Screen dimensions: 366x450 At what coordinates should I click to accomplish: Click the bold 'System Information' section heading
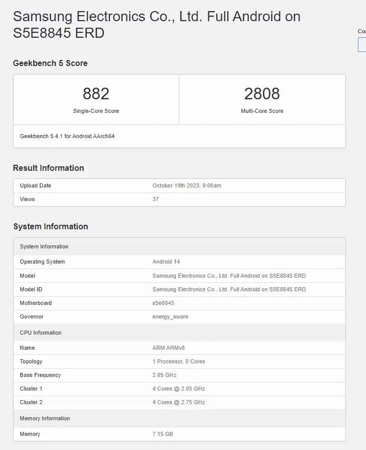point(50,226)
